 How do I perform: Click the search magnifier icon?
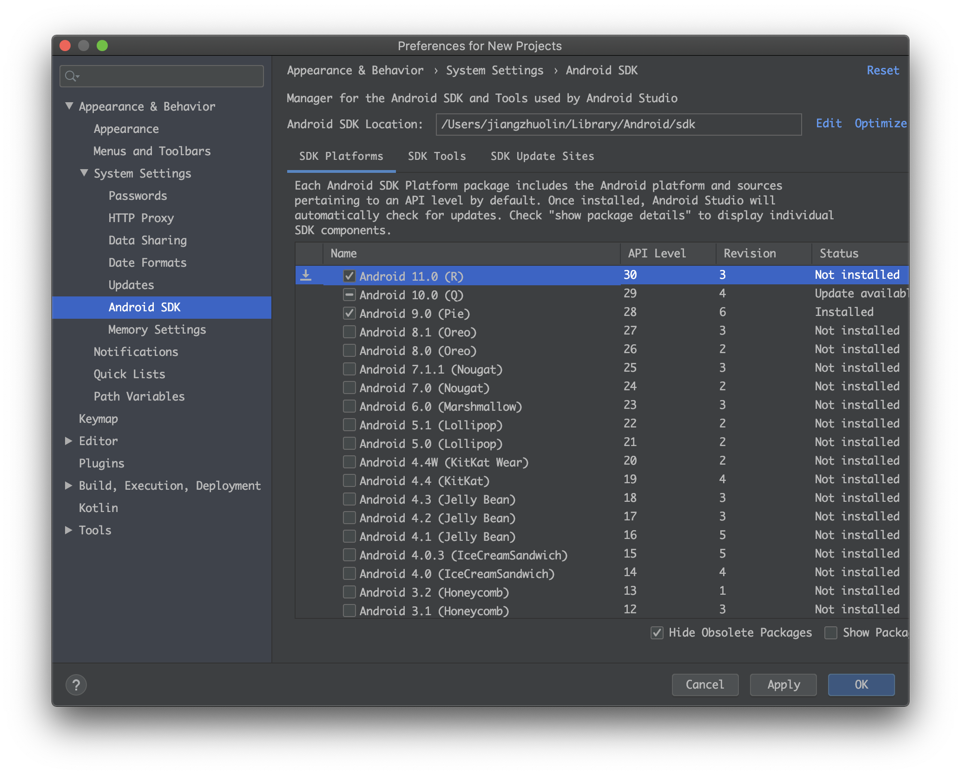71,76
